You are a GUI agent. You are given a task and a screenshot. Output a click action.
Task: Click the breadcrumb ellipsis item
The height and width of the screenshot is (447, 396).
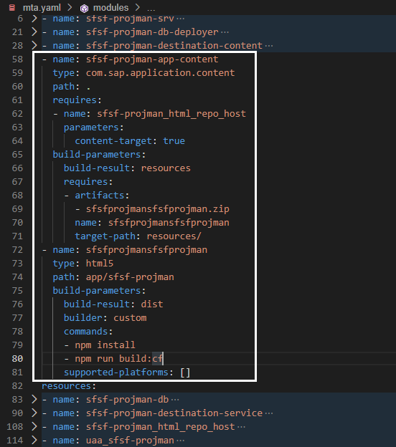151,9
